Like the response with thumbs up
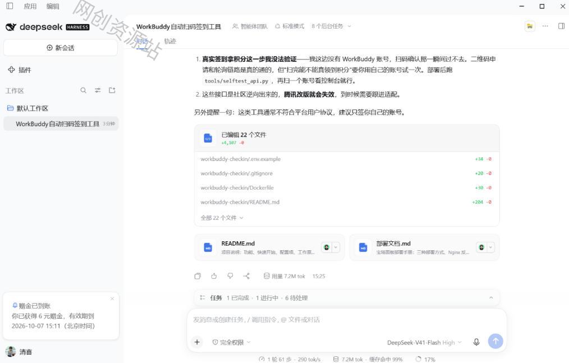This screenshot has height=363, width=569. coord(214,276)
